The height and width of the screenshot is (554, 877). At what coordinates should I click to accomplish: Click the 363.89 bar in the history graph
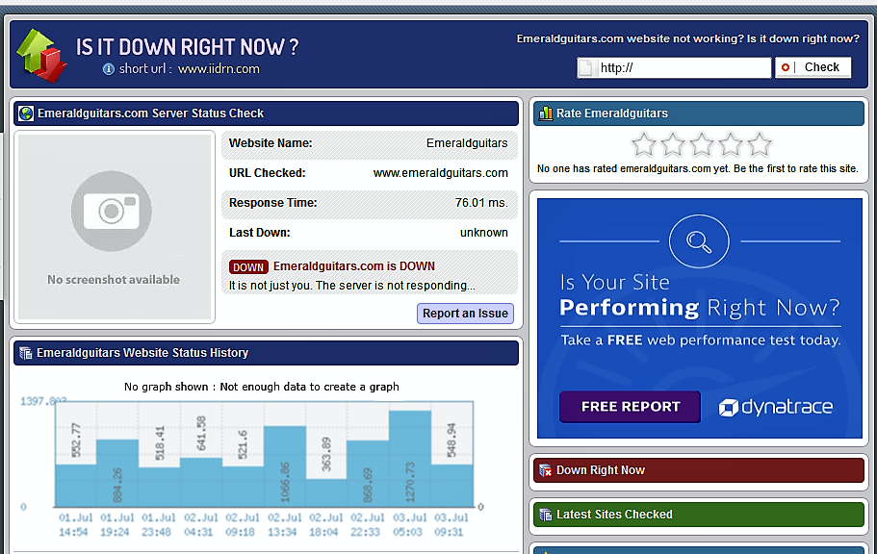[326, 491]
